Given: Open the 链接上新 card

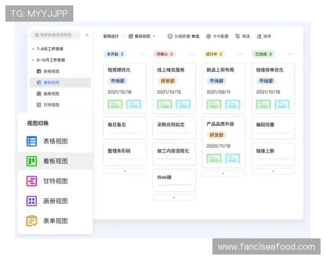Looking at the screenshot, I should tap(273, 154).
